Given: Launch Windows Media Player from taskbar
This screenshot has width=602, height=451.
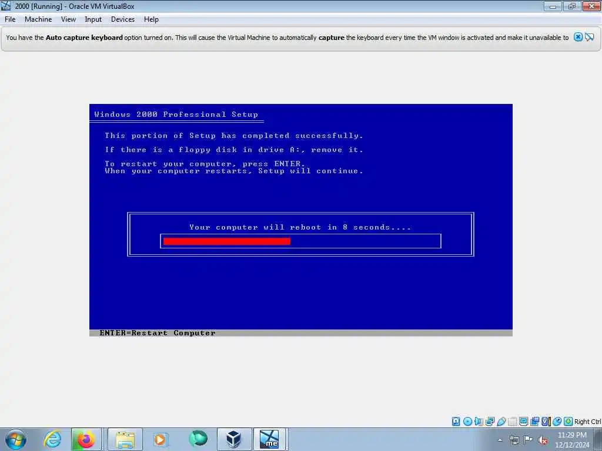Looking at the screenshot, I should [x=160, y=439].
